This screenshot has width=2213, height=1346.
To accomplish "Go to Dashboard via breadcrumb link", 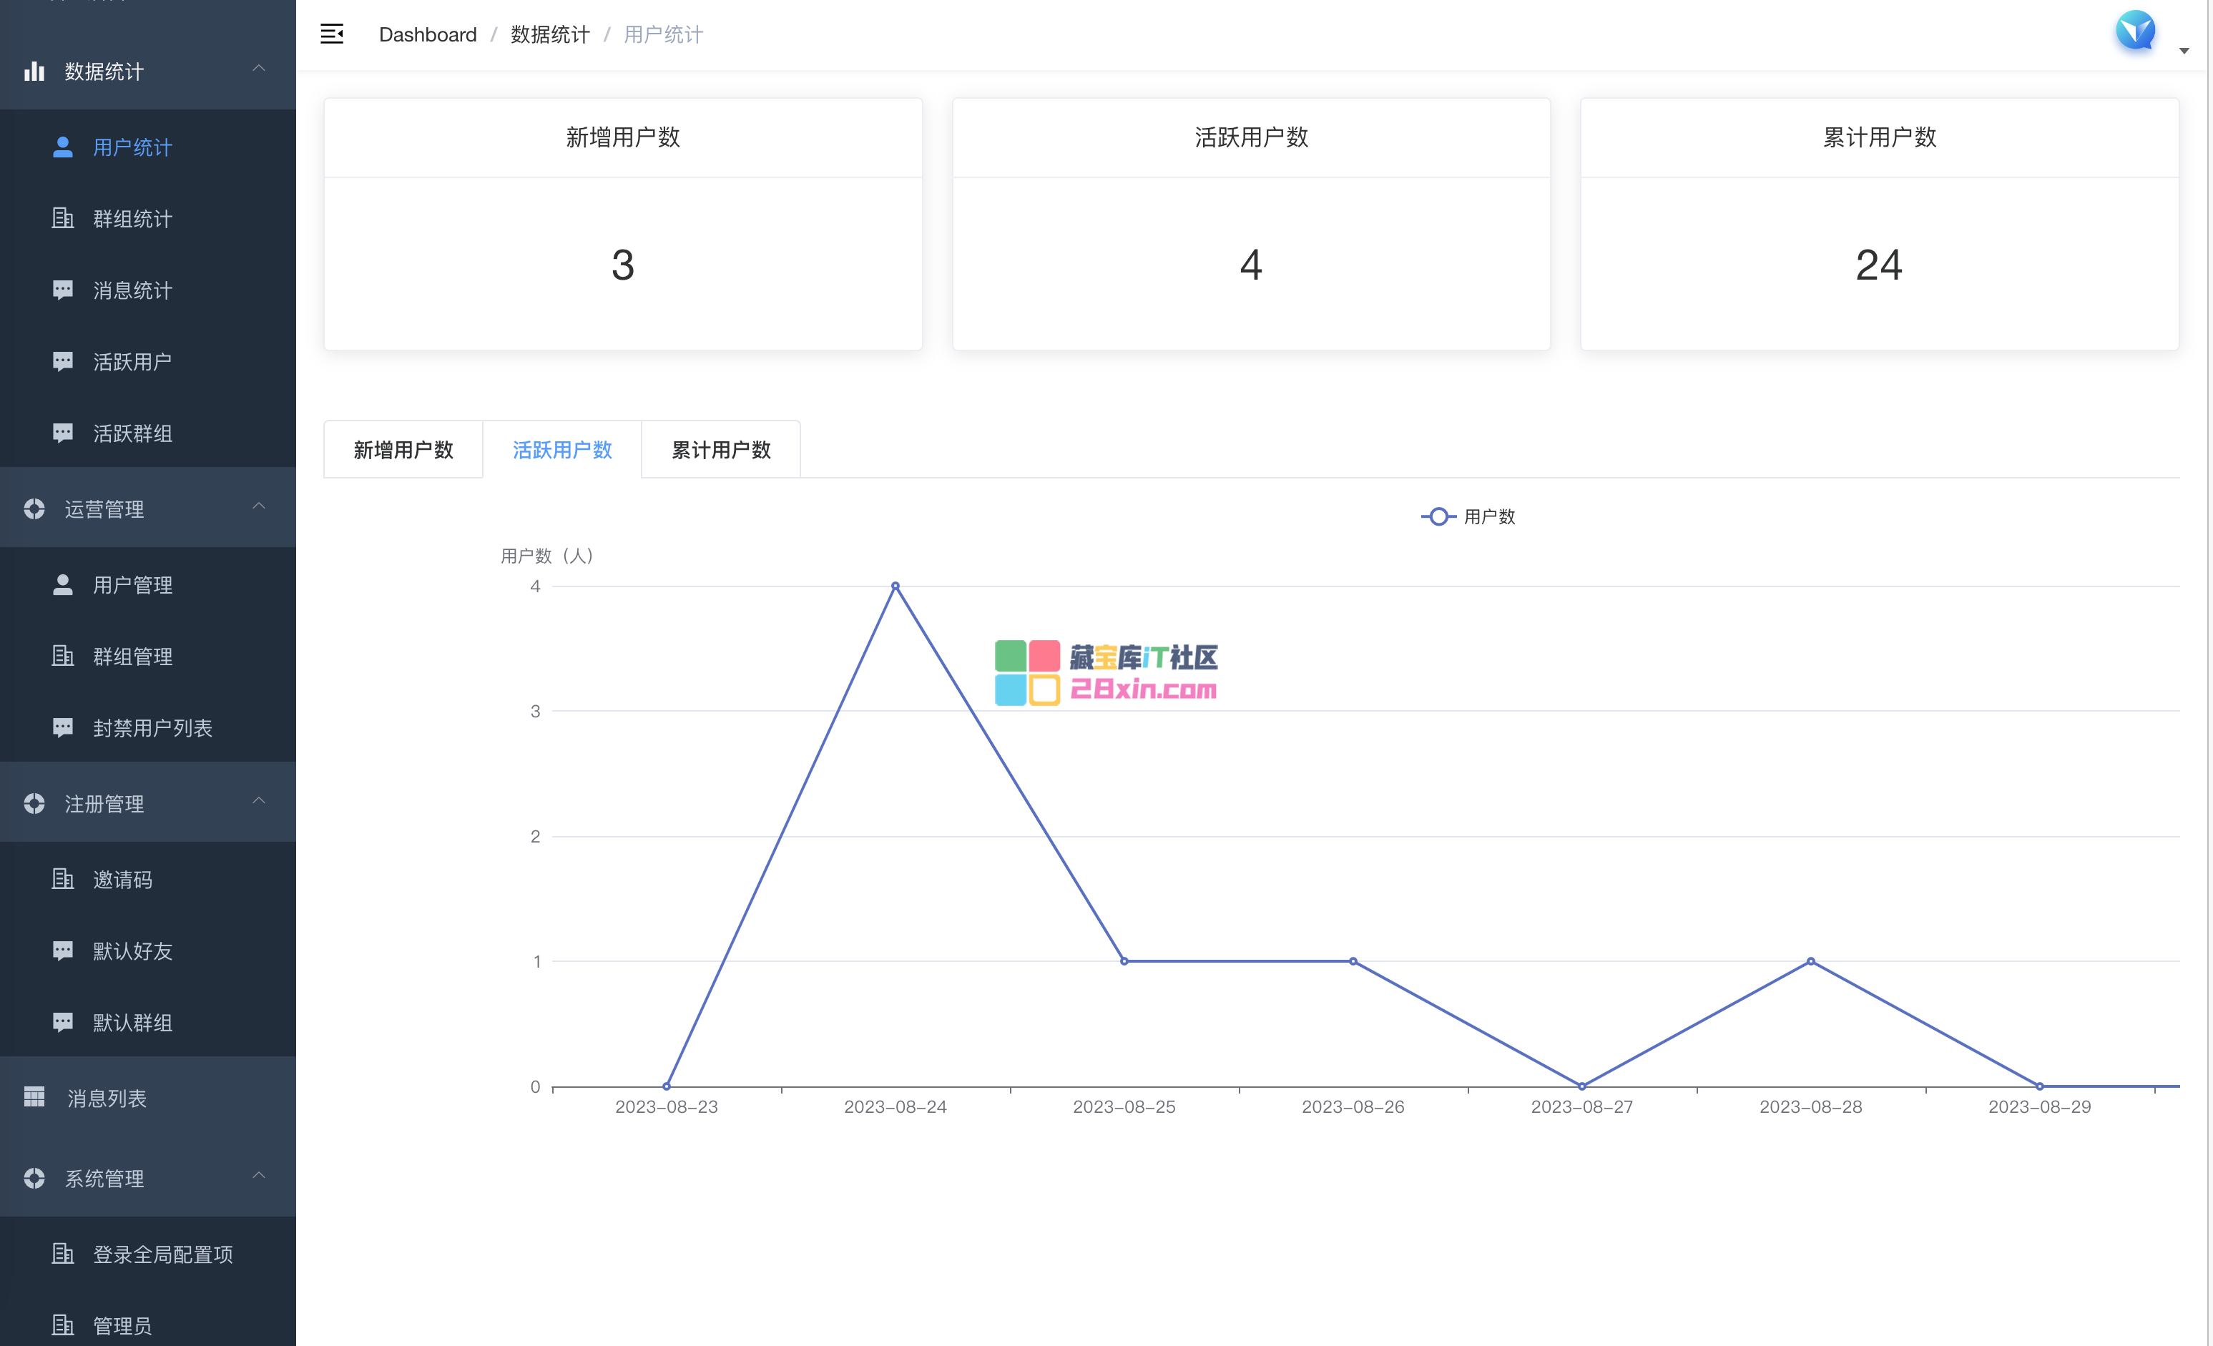I will coord(428,34).
